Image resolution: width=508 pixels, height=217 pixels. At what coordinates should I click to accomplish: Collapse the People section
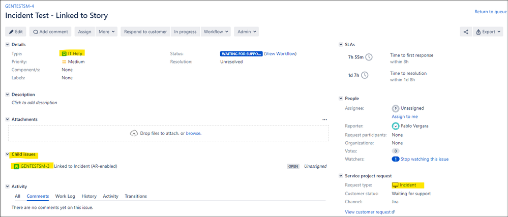(341, 99)
